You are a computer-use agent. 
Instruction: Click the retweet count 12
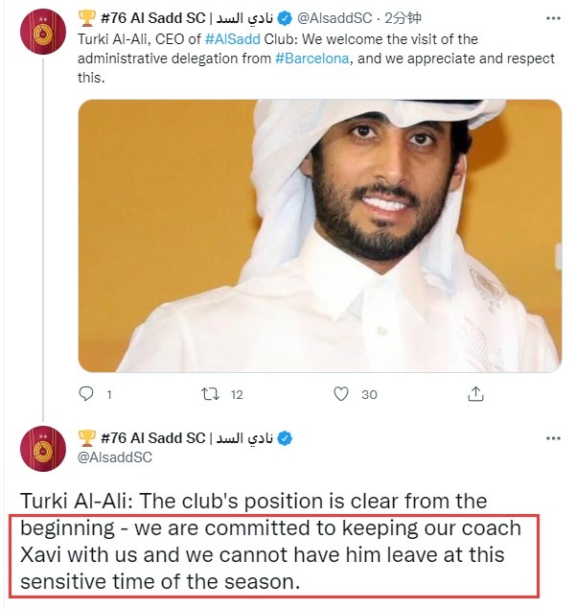pos(237,394)
